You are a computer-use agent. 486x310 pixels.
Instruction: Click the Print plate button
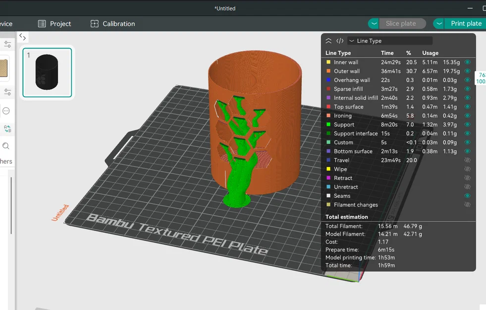[466, 24]
